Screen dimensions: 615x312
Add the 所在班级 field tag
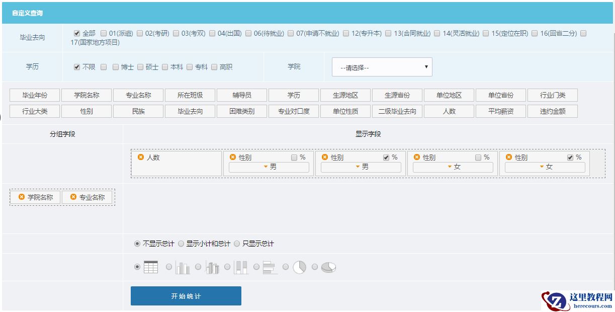(x=190, y=95)
